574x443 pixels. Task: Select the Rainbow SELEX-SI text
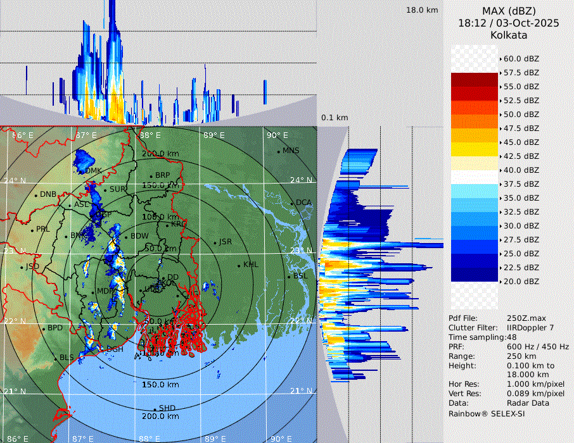pyautogui.click(x=487, y=413)
